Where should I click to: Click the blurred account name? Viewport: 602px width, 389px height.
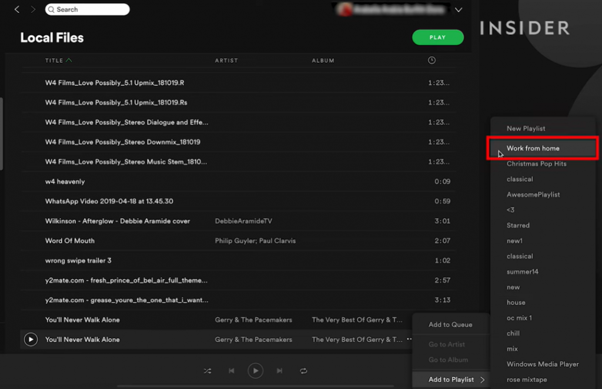click(x=399, y=9)
